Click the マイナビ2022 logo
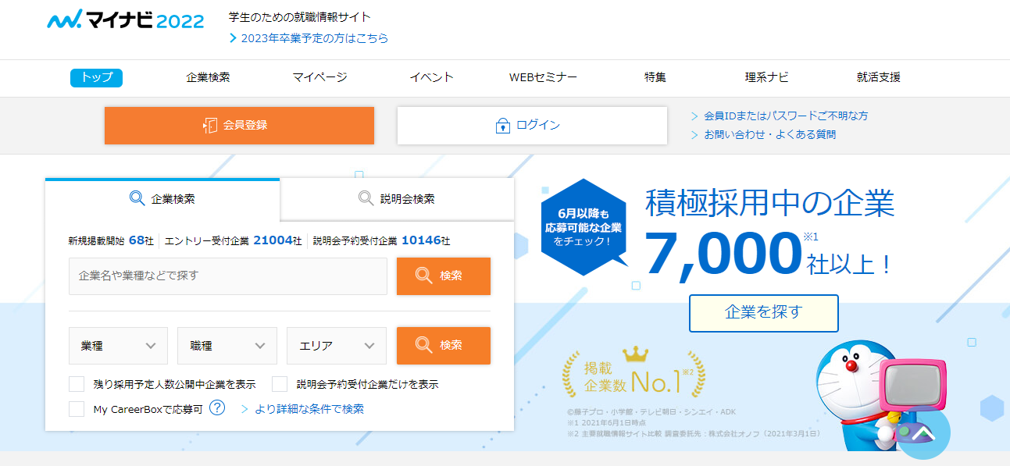The height and width of the screenshot is (466, 1010). 126,20
